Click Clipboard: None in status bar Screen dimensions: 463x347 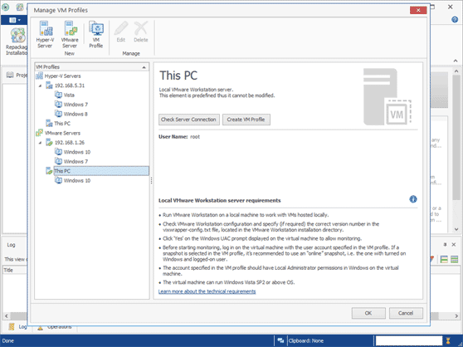pos(306,341)
